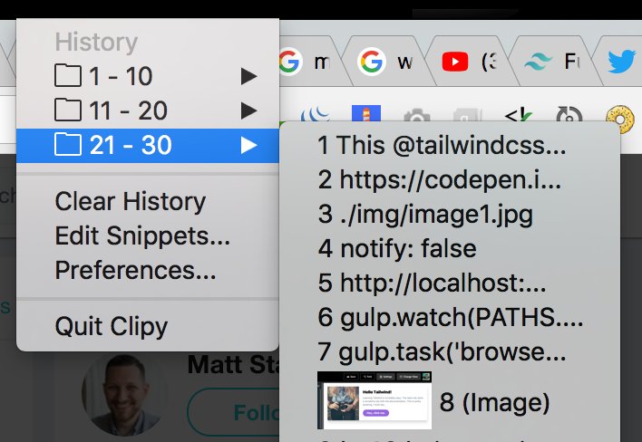Viewport: 642px width, 442px height.
Task: Click the 11 - 20 folder icon
Action: [68, 110]
